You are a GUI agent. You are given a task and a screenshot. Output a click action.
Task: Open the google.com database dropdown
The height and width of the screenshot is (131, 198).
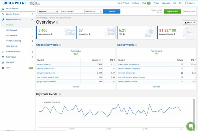(94, 11)
